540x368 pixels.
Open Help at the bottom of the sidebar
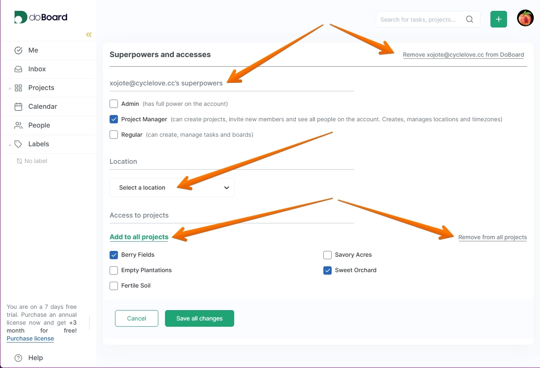coord(35,358)
